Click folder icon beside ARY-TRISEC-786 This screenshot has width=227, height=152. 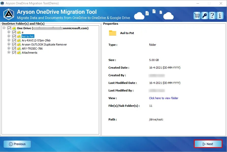tap(19, 49)
